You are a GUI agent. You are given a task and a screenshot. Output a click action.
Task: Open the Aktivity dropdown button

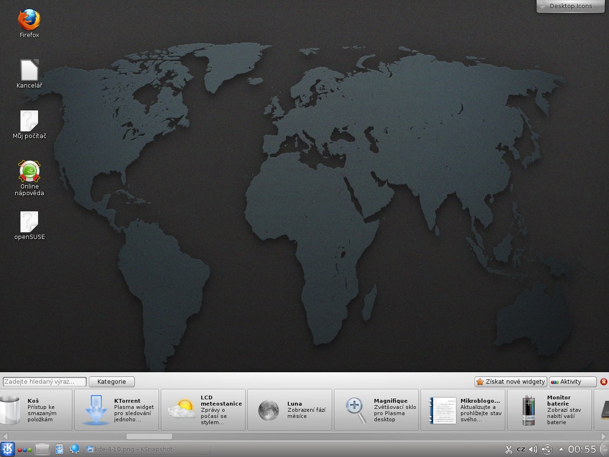tap(572, 382)
